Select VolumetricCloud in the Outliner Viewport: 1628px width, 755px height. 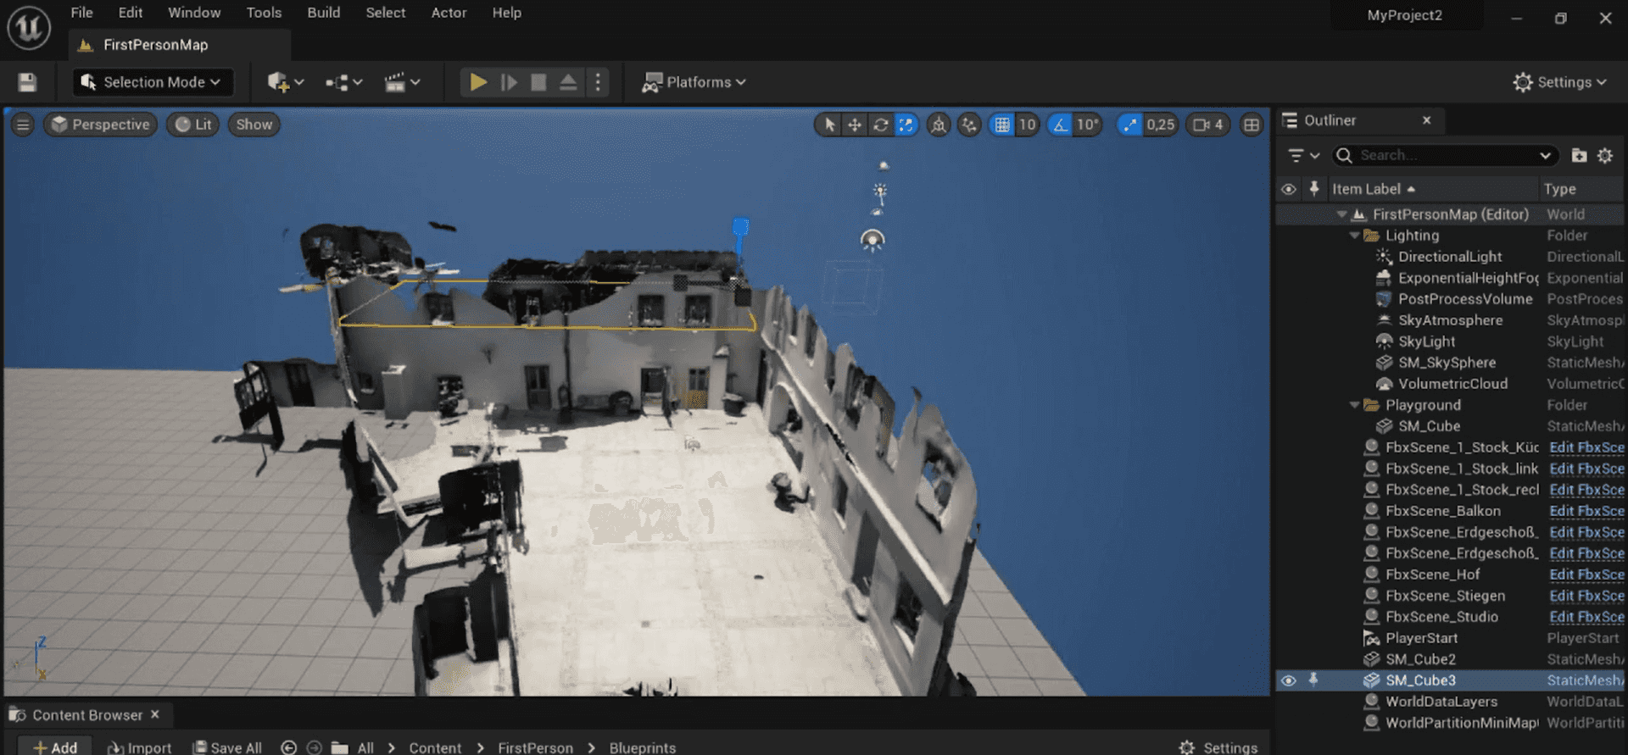coord(1453,384)
